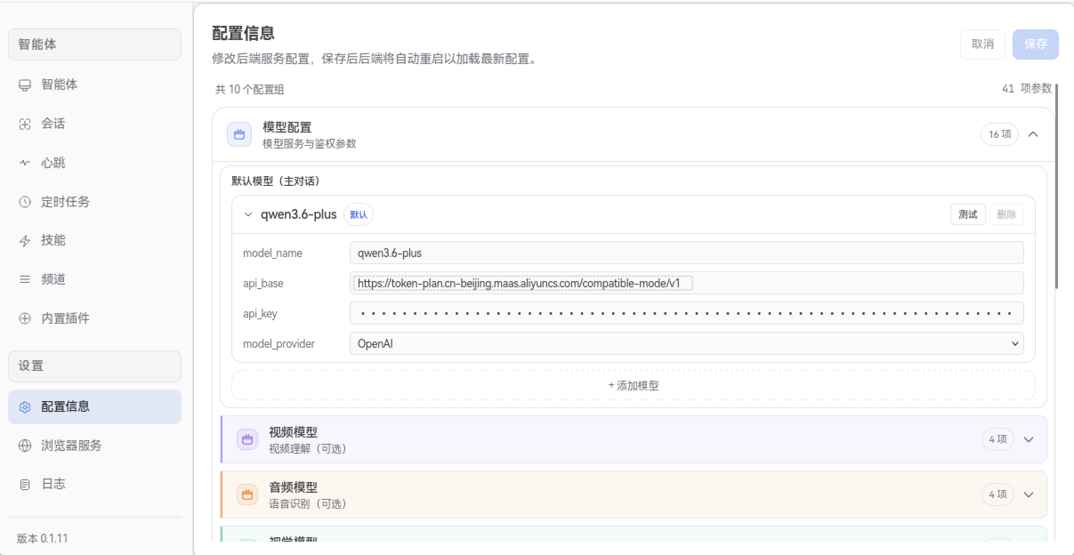The image size is (1074, 555).
Task: Click the 4 项 badge of 音频模型
Action: [997, 495]
